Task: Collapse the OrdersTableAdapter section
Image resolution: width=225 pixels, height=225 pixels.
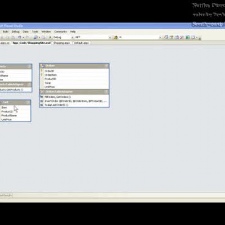Action: coord(106,92)
